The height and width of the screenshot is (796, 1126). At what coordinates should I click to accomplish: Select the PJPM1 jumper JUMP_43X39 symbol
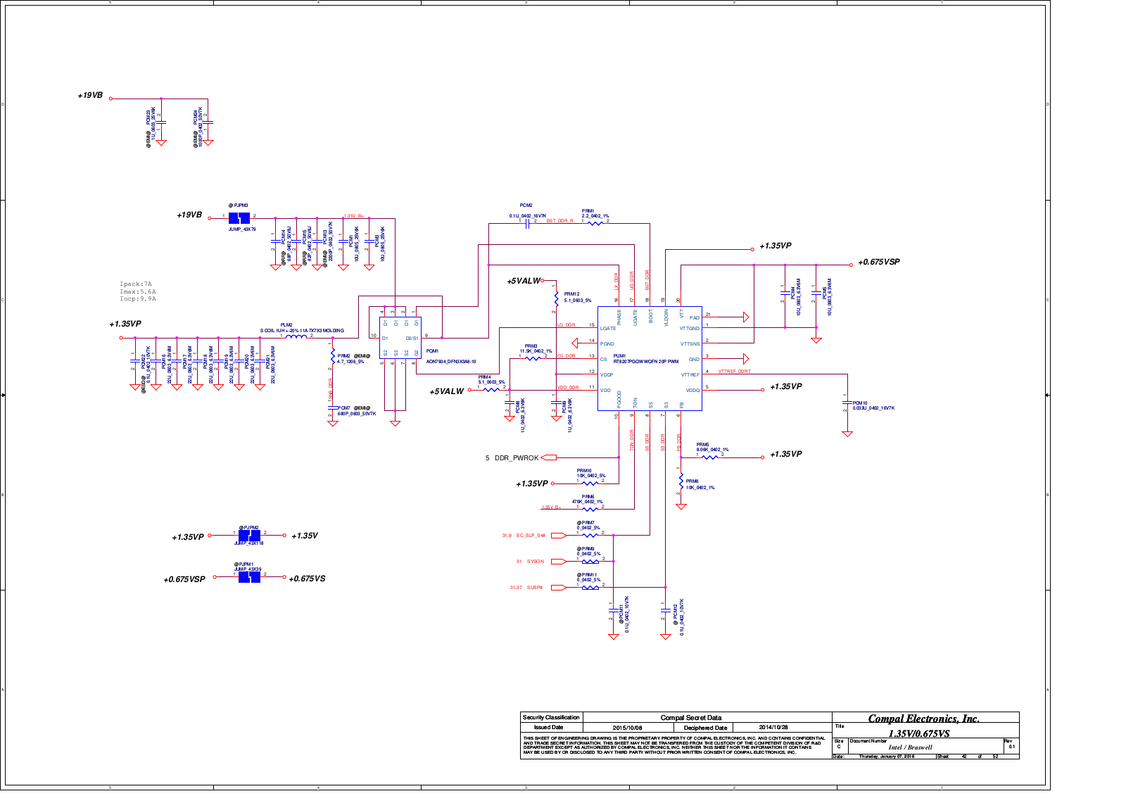pos(250,576)
